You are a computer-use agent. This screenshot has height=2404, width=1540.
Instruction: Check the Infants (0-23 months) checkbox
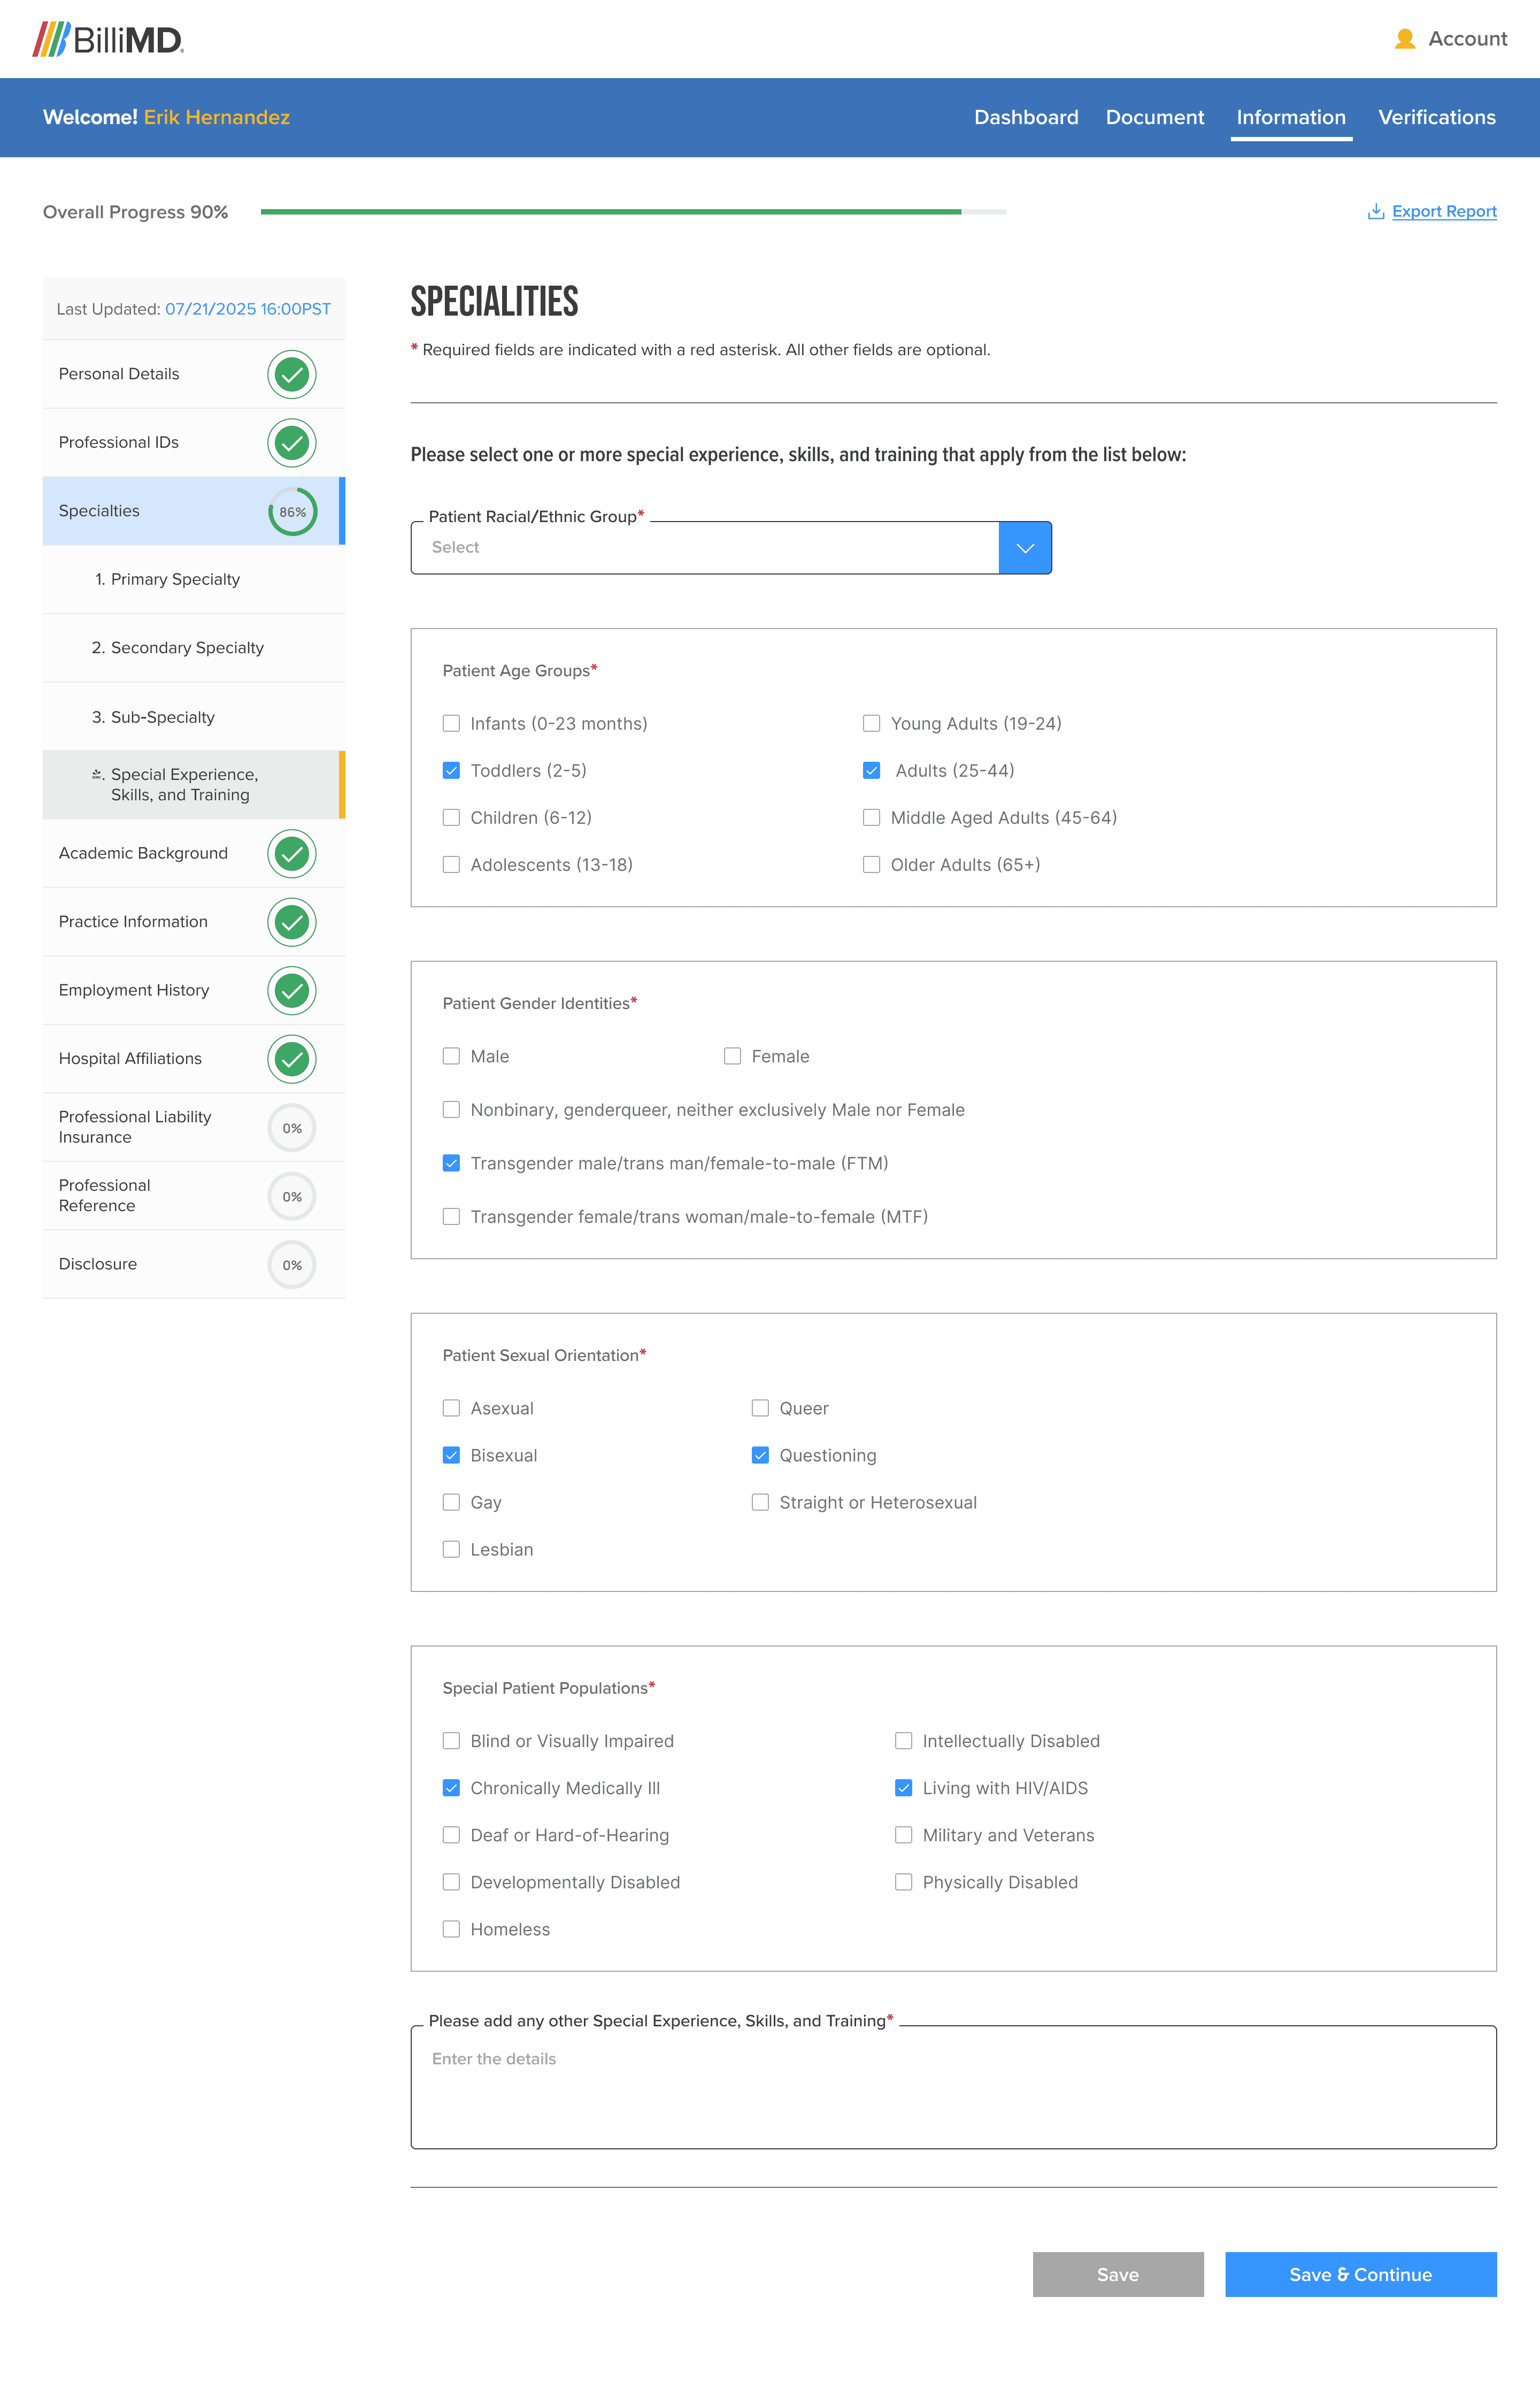(451, 723)
